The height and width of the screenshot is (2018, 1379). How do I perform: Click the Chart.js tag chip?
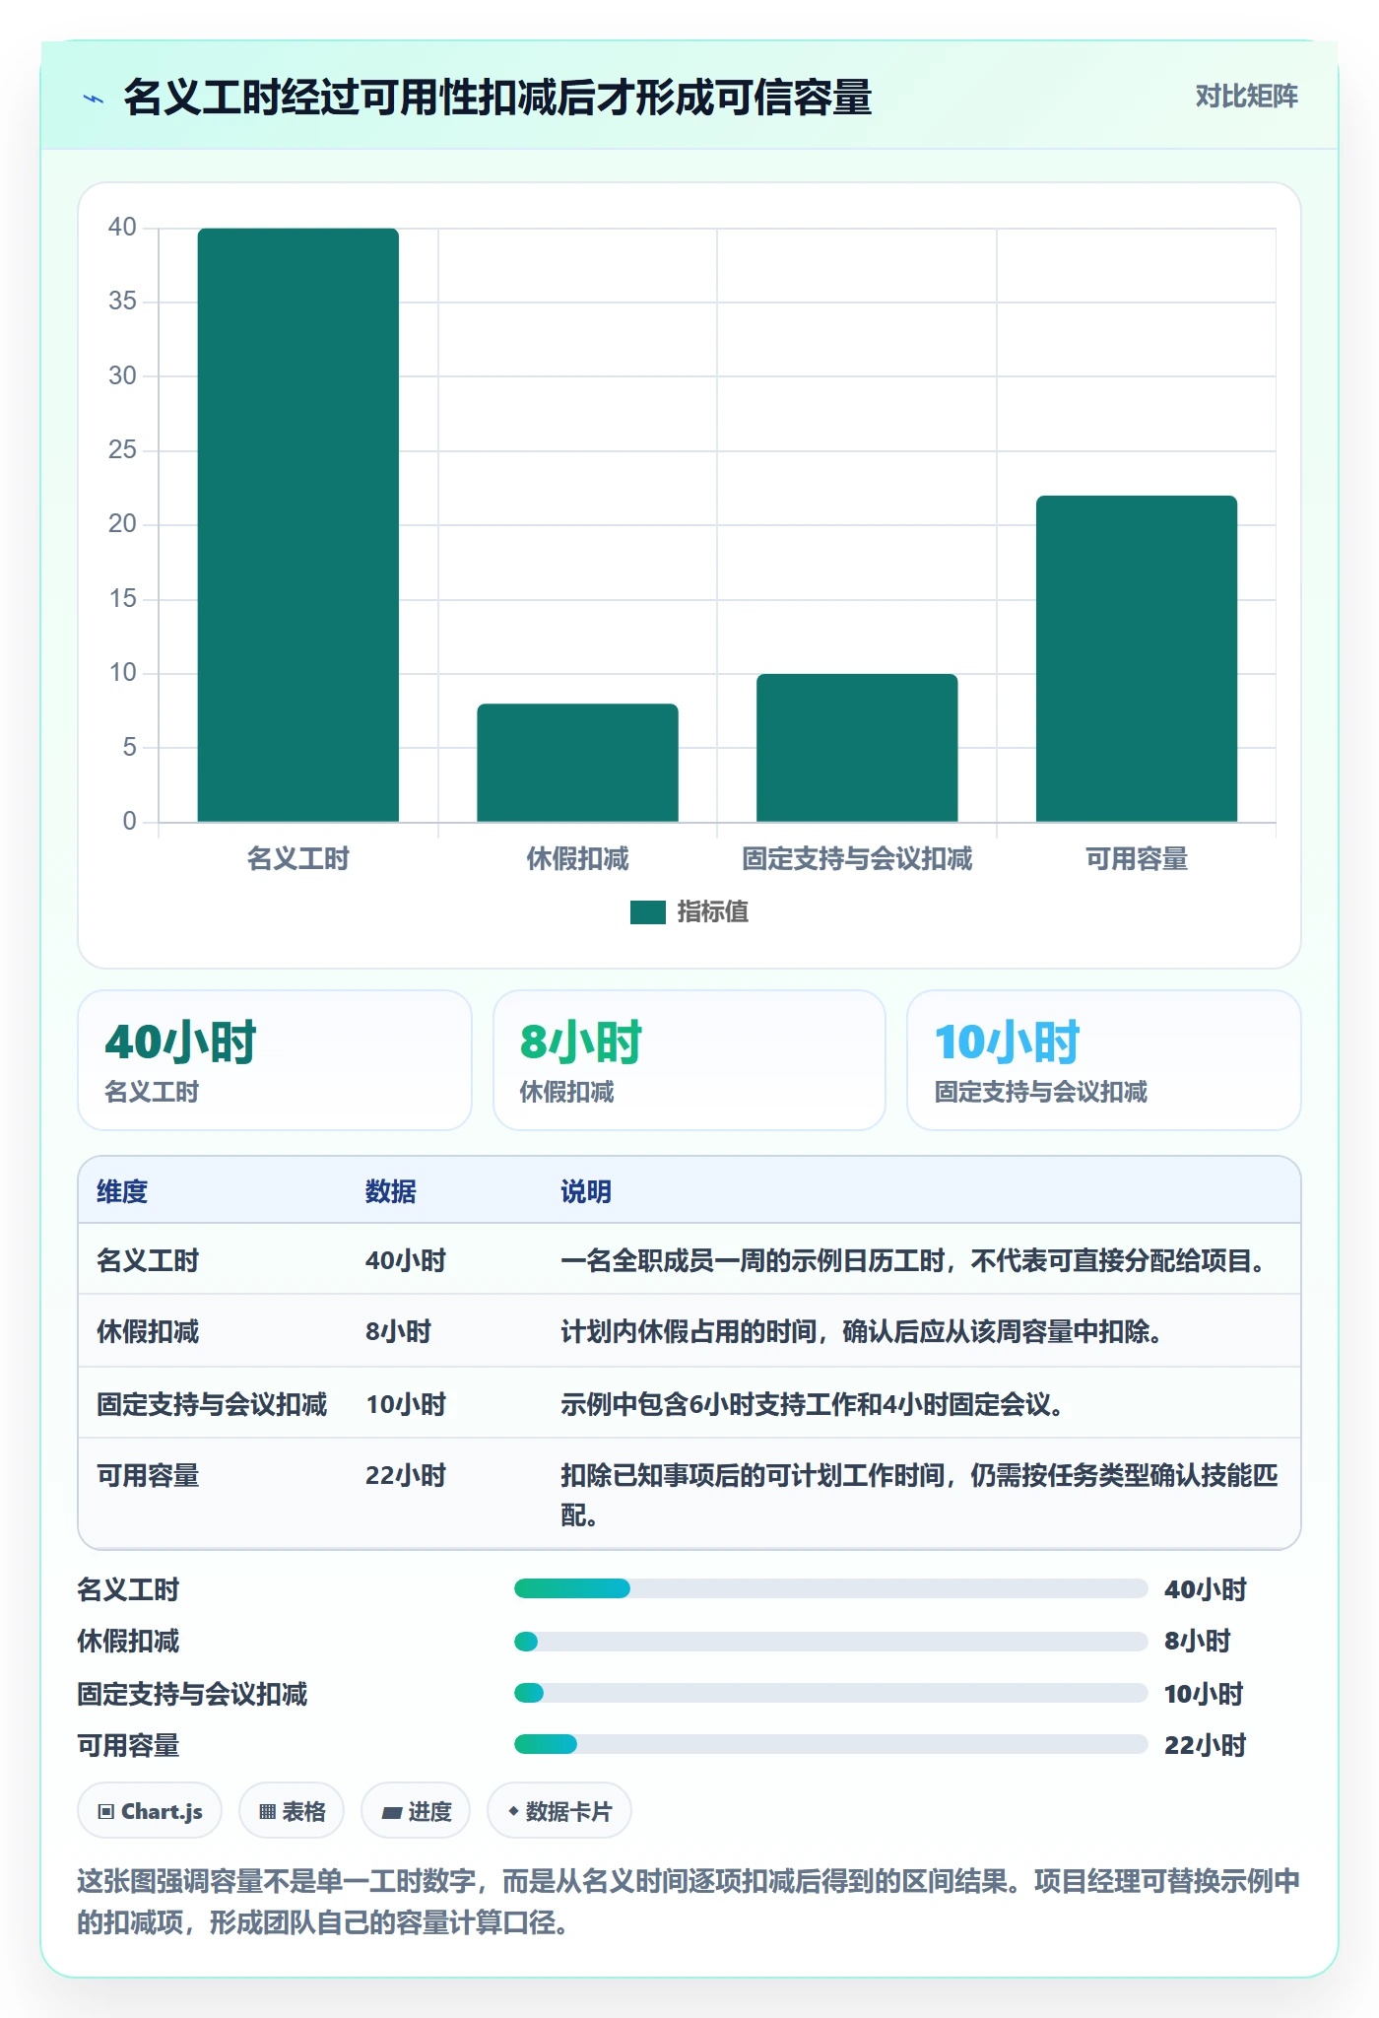click(150, 1811)
